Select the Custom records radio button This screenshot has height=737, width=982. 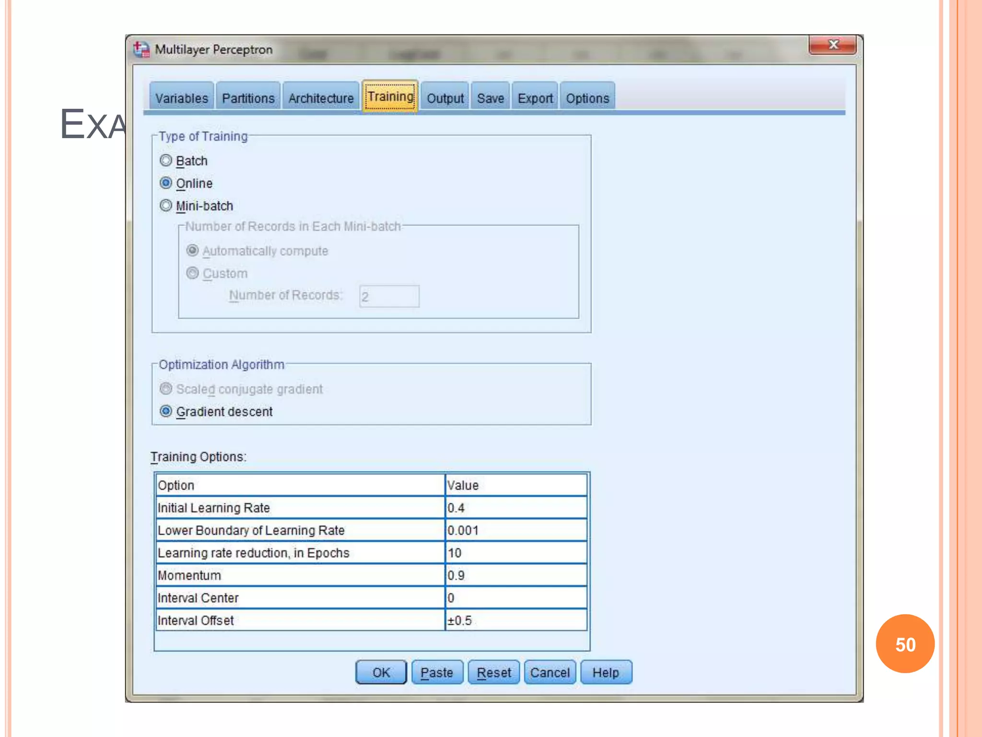point(192,273)
